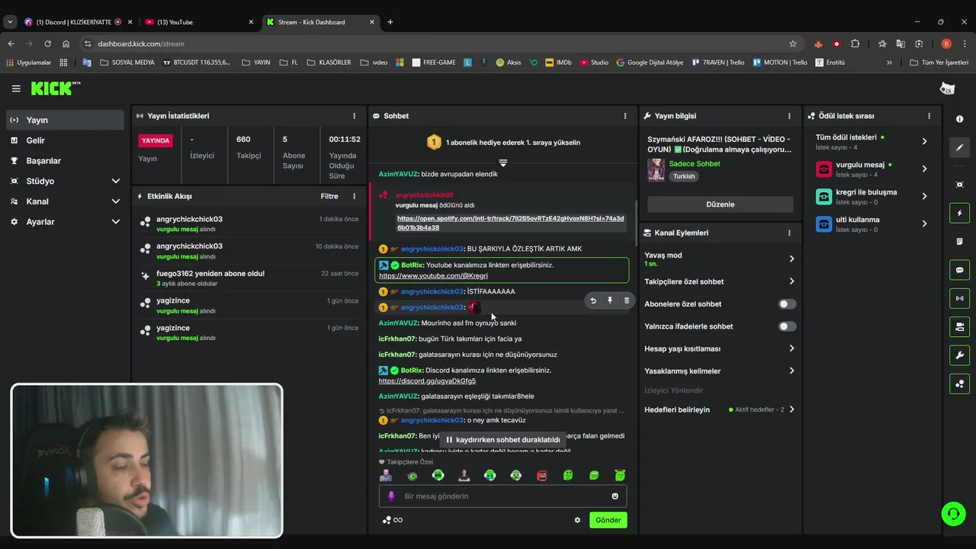Click the Bir mesaj gönderin input field

point(503,496)
